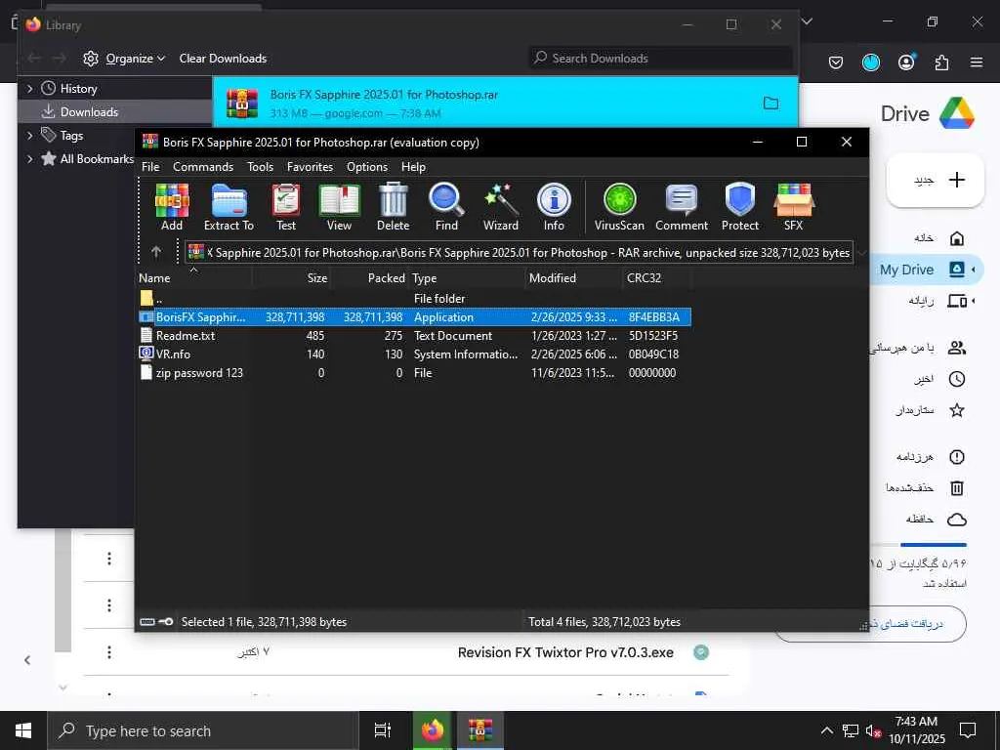Open options for Revision FX Twixtor row
The image size is (1000, 750).
109,651
